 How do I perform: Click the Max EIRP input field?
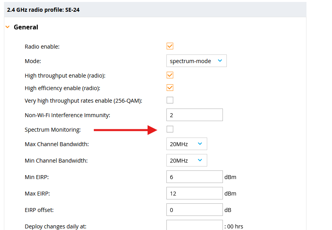[x=195, y=193]
